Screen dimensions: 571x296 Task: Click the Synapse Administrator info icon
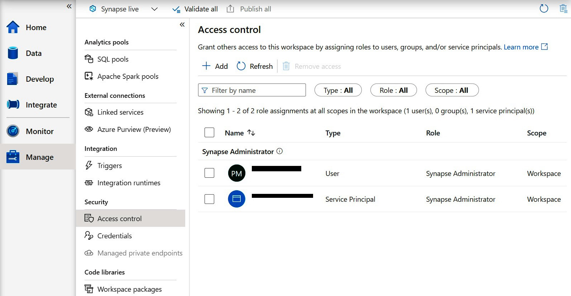point(280,151)
